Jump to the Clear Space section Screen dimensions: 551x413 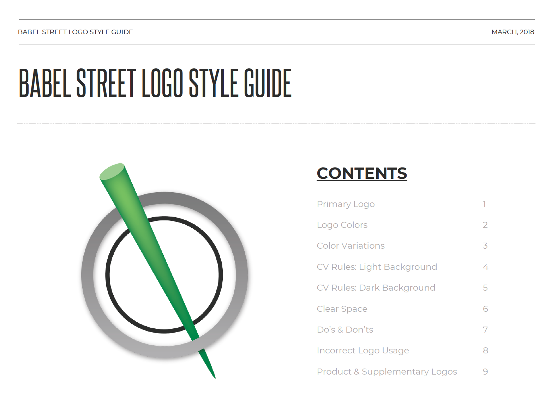click(342, 309)
